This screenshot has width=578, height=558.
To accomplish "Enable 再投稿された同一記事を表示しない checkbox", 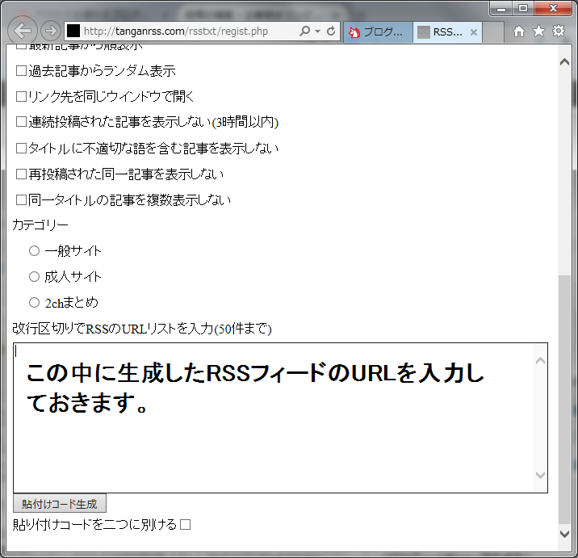I will pos(21,174).
